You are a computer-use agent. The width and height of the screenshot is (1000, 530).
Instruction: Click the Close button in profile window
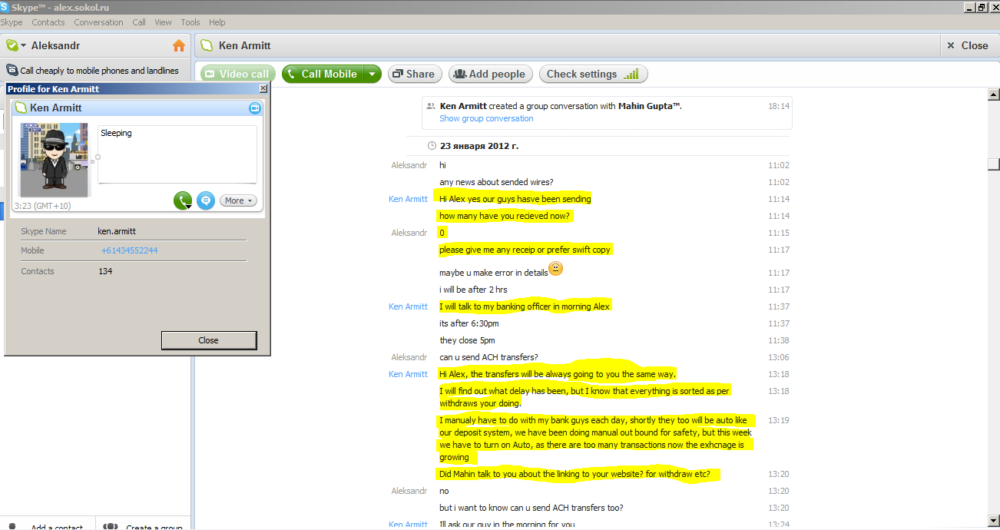[209, 340]
